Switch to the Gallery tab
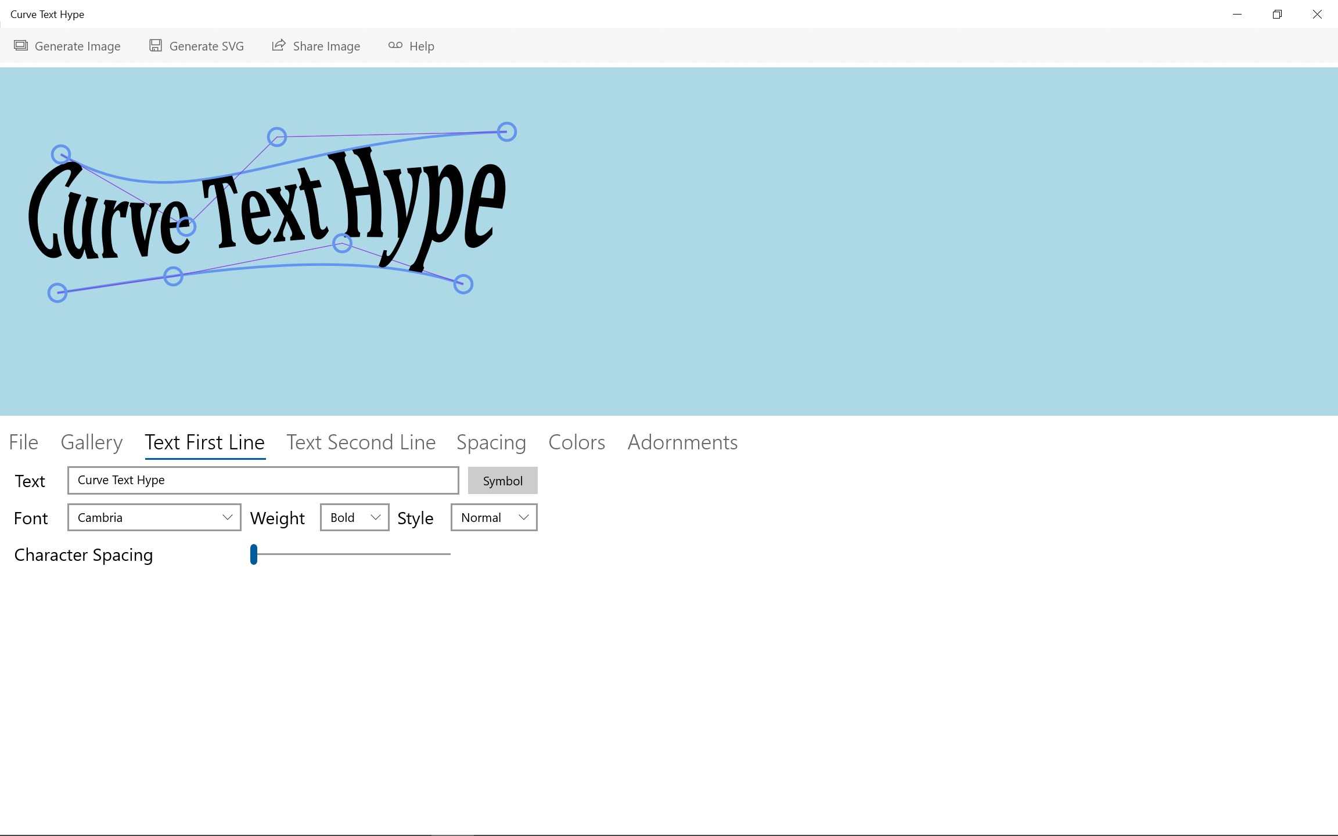This screenshot has height=836, width=1338. click(x=92, y=442)
